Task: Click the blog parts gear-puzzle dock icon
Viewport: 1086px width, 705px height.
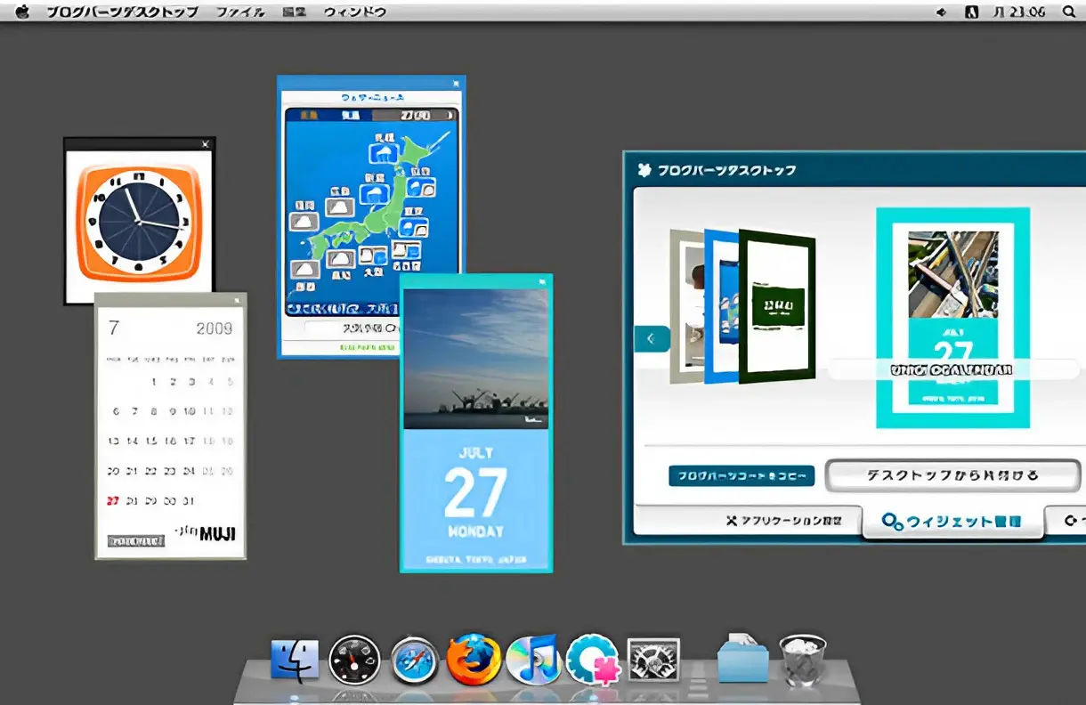Action: [592, 660]
